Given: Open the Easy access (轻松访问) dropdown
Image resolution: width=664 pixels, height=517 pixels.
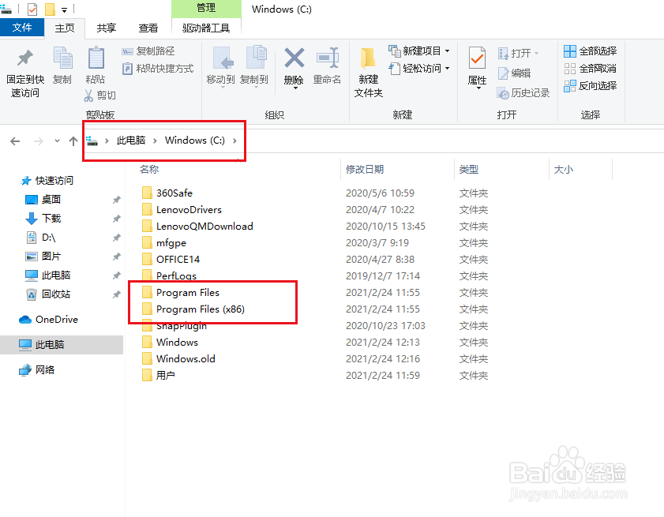Looking at the screenshot, I should [x=418, y=68].
